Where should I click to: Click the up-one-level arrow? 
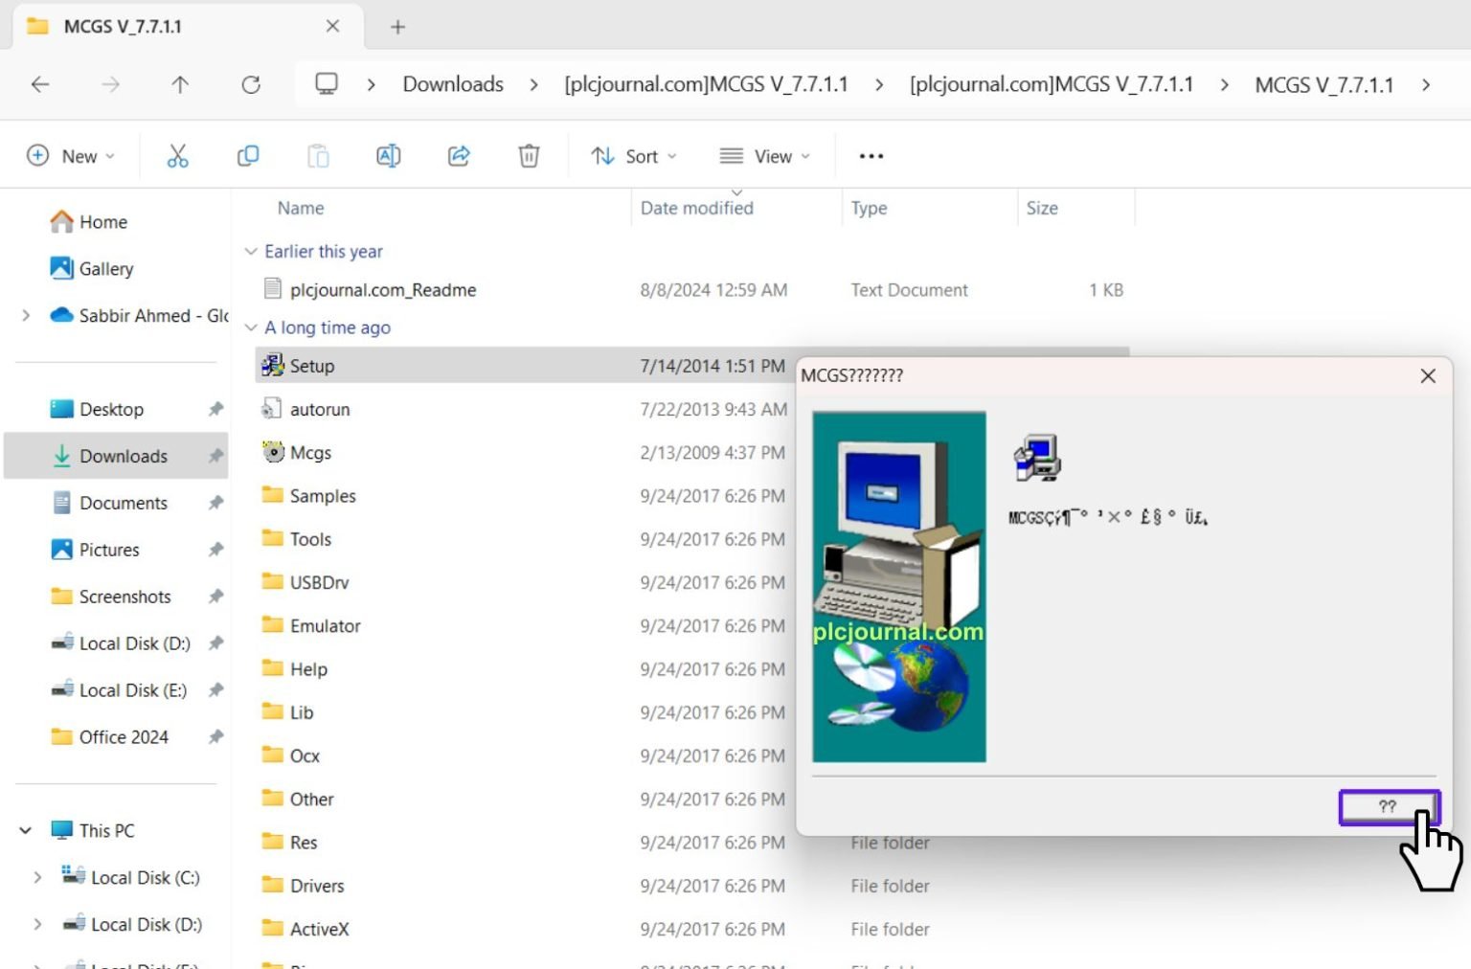180,84
